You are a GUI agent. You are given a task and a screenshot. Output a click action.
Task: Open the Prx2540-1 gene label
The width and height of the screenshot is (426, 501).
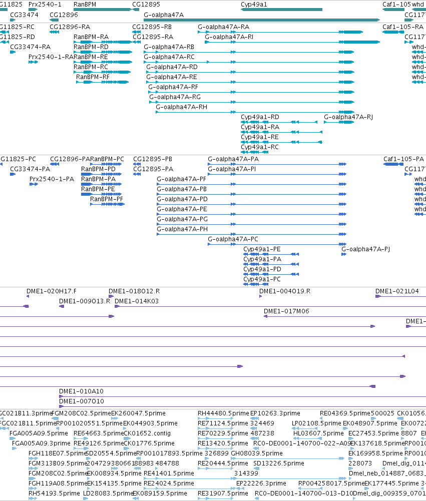pos(45,5)
